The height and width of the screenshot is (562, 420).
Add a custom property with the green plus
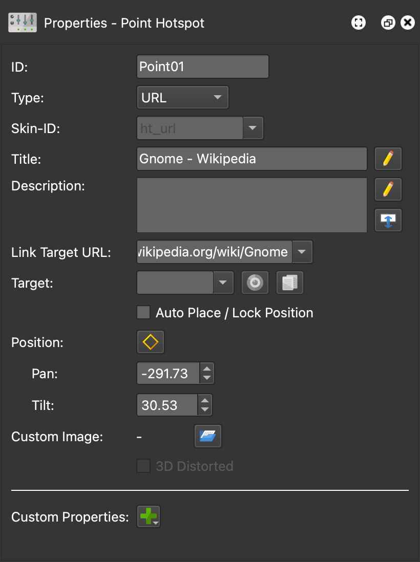(x=148, y=516)
